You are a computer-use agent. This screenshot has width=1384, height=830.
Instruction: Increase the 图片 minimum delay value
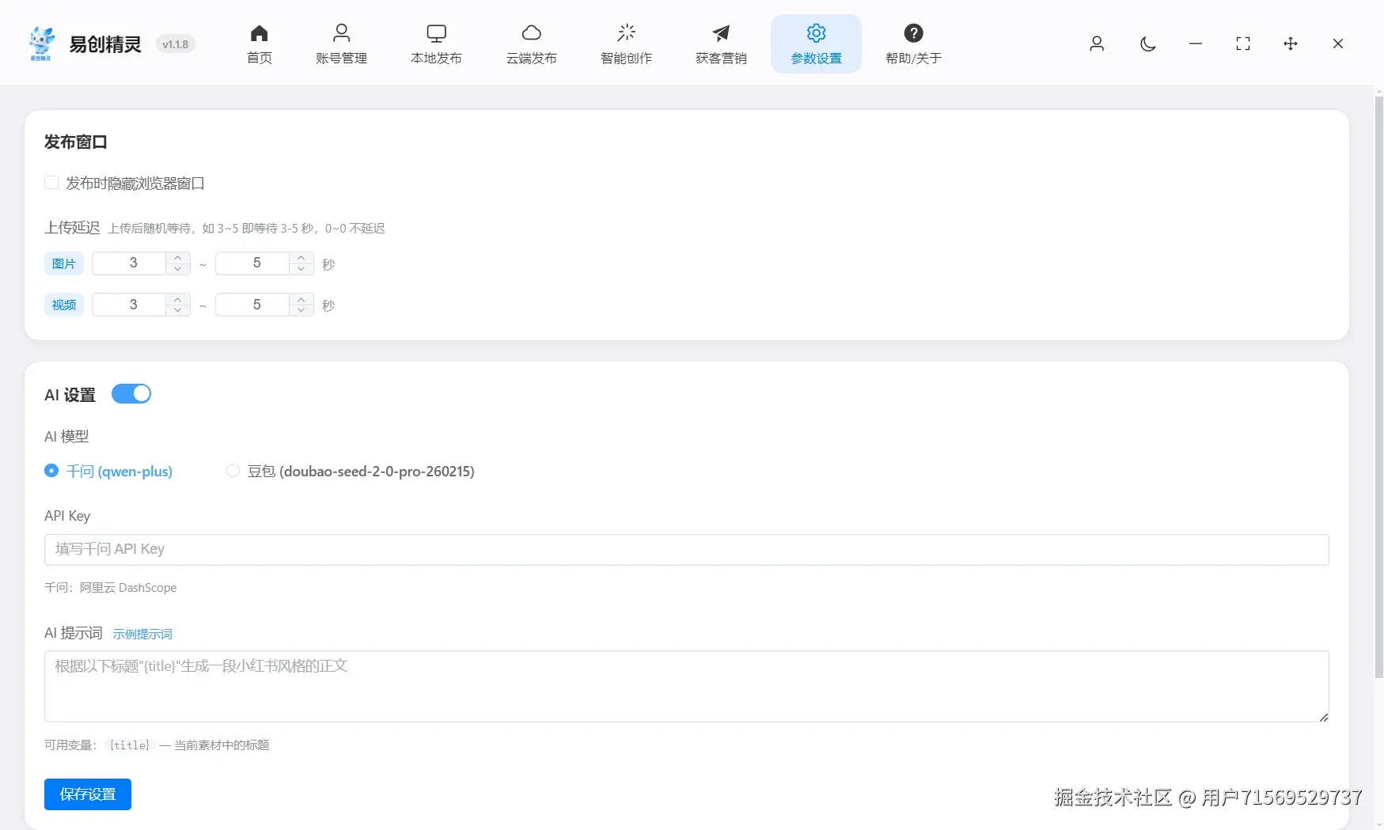(x=178, y=258)
